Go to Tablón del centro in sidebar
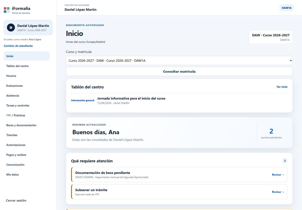Viewport: 302px width, 210px height. [26, 66]
